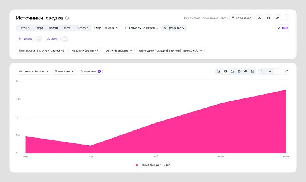The width and height of the screenshot is (306, 182).
Task: Select the "Неделя" period tab
Action: click(x=54, y=28)
